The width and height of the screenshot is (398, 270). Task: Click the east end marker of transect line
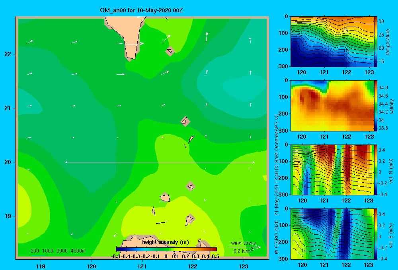[254, 162]
